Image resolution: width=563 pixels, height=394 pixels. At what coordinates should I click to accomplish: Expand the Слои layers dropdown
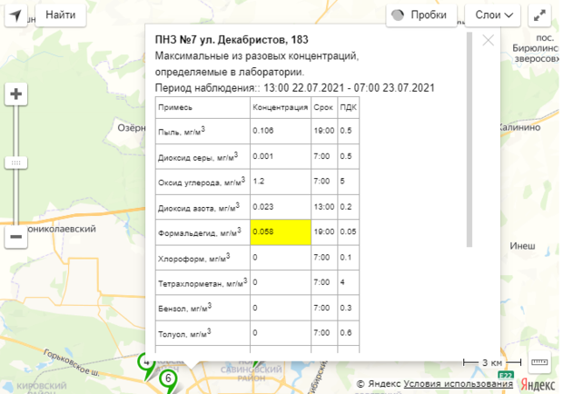pos(492,15)
